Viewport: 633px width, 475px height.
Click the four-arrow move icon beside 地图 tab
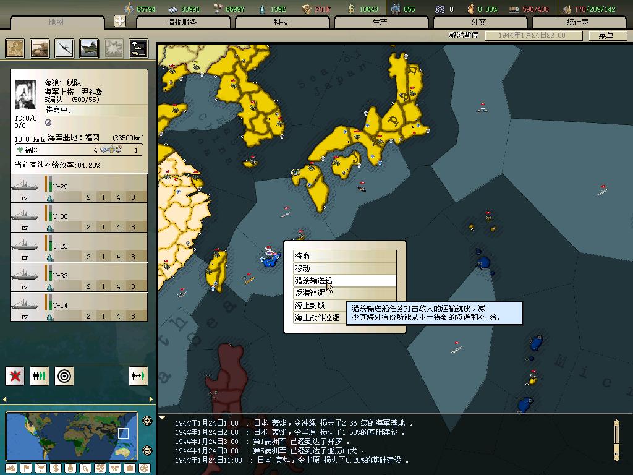pos(120,21)
